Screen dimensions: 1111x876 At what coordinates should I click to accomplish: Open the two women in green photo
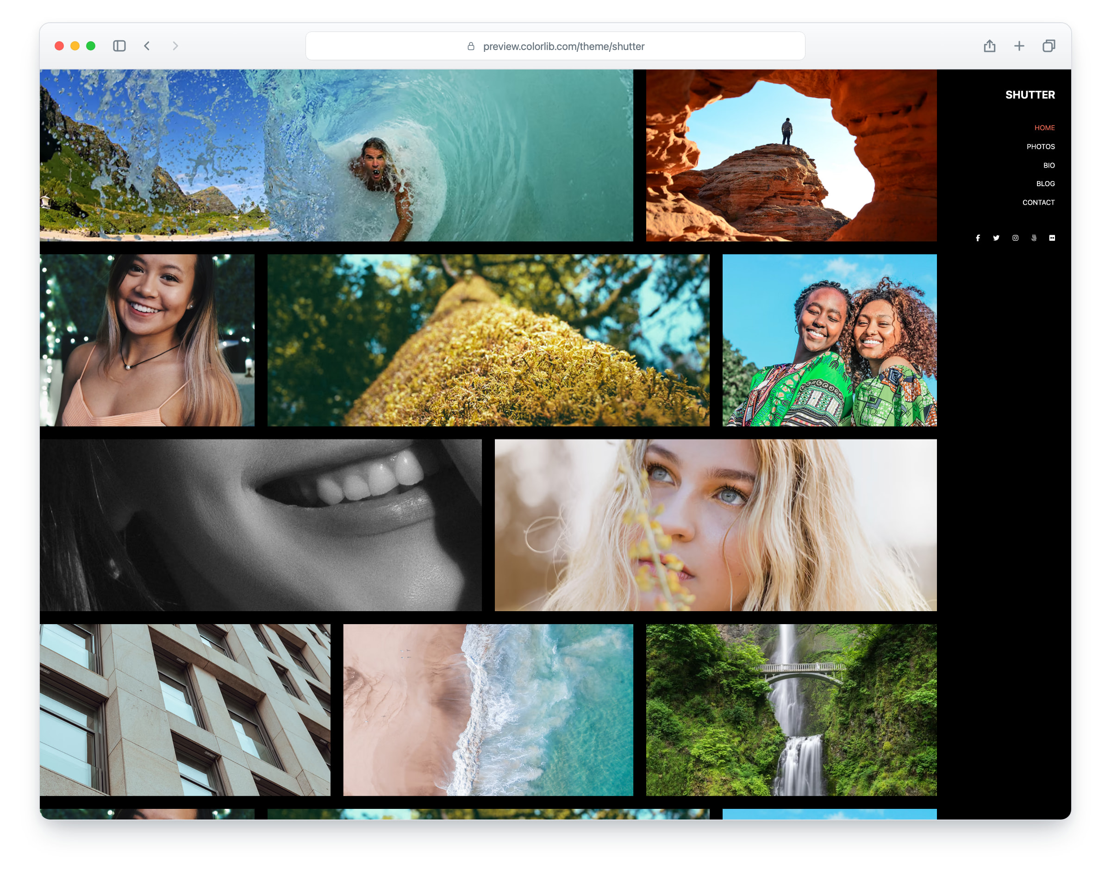830,340
